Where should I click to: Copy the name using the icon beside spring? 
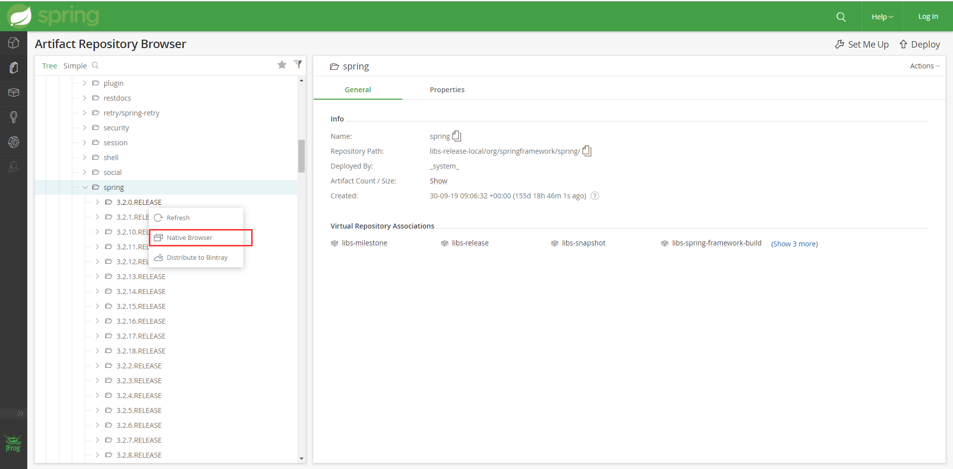(x=457, y=136)
